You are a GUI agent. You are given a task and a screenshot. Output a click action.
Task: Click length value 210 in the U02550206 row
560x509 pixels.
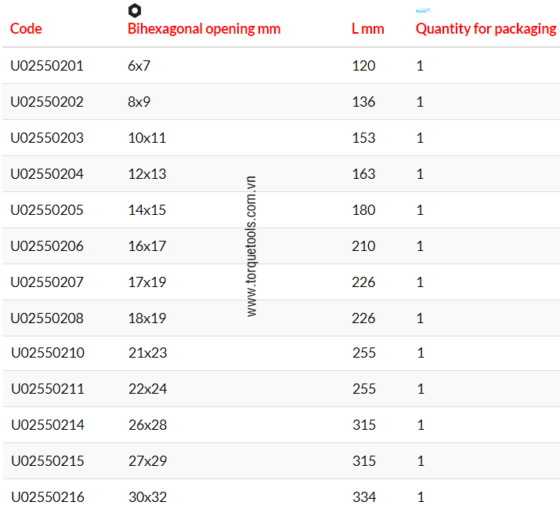(x=363, y=246)
